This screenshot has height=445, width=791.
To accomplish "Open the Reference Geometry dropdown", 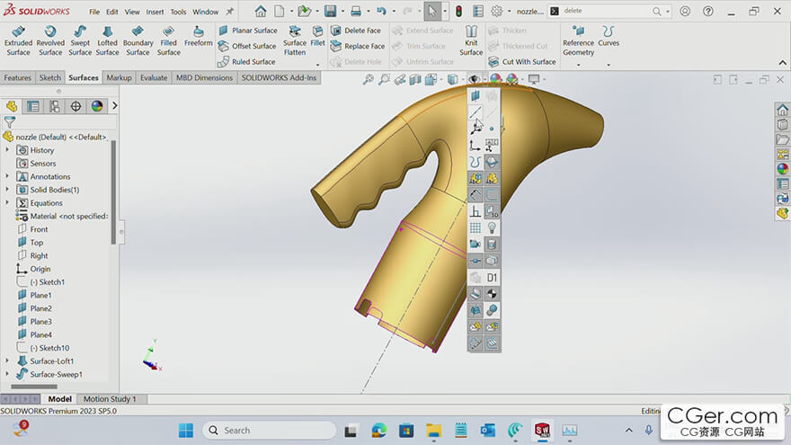I will [578, 65].
